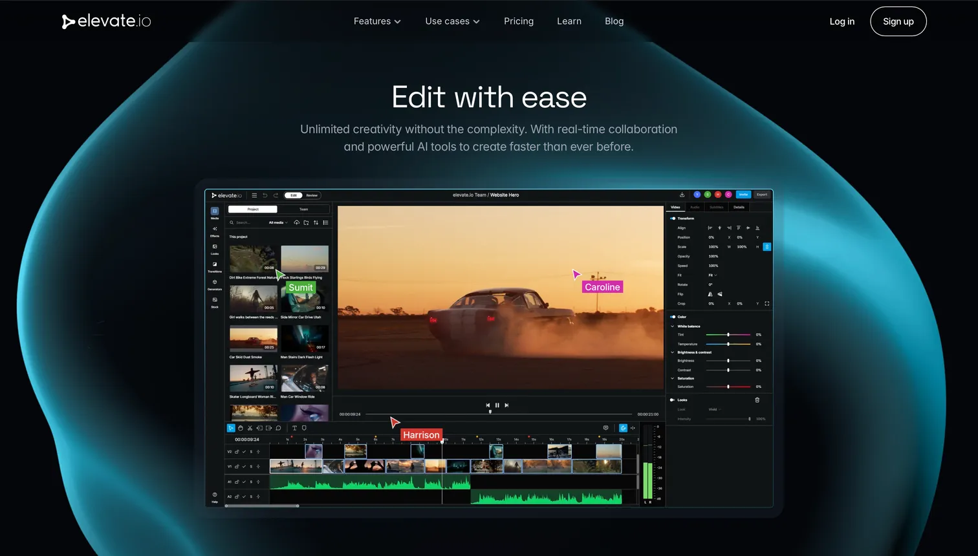Switch to the Details tab

739,207
